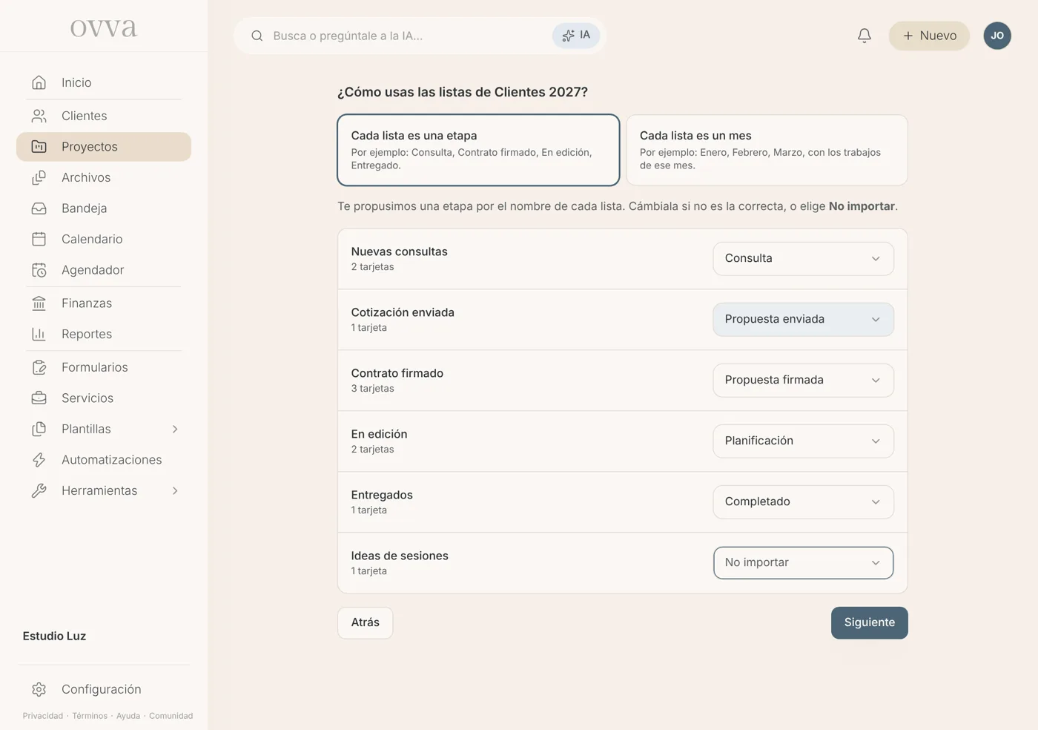Navigate to Finanzas section
1038x730 pixels.
[104, 303]
